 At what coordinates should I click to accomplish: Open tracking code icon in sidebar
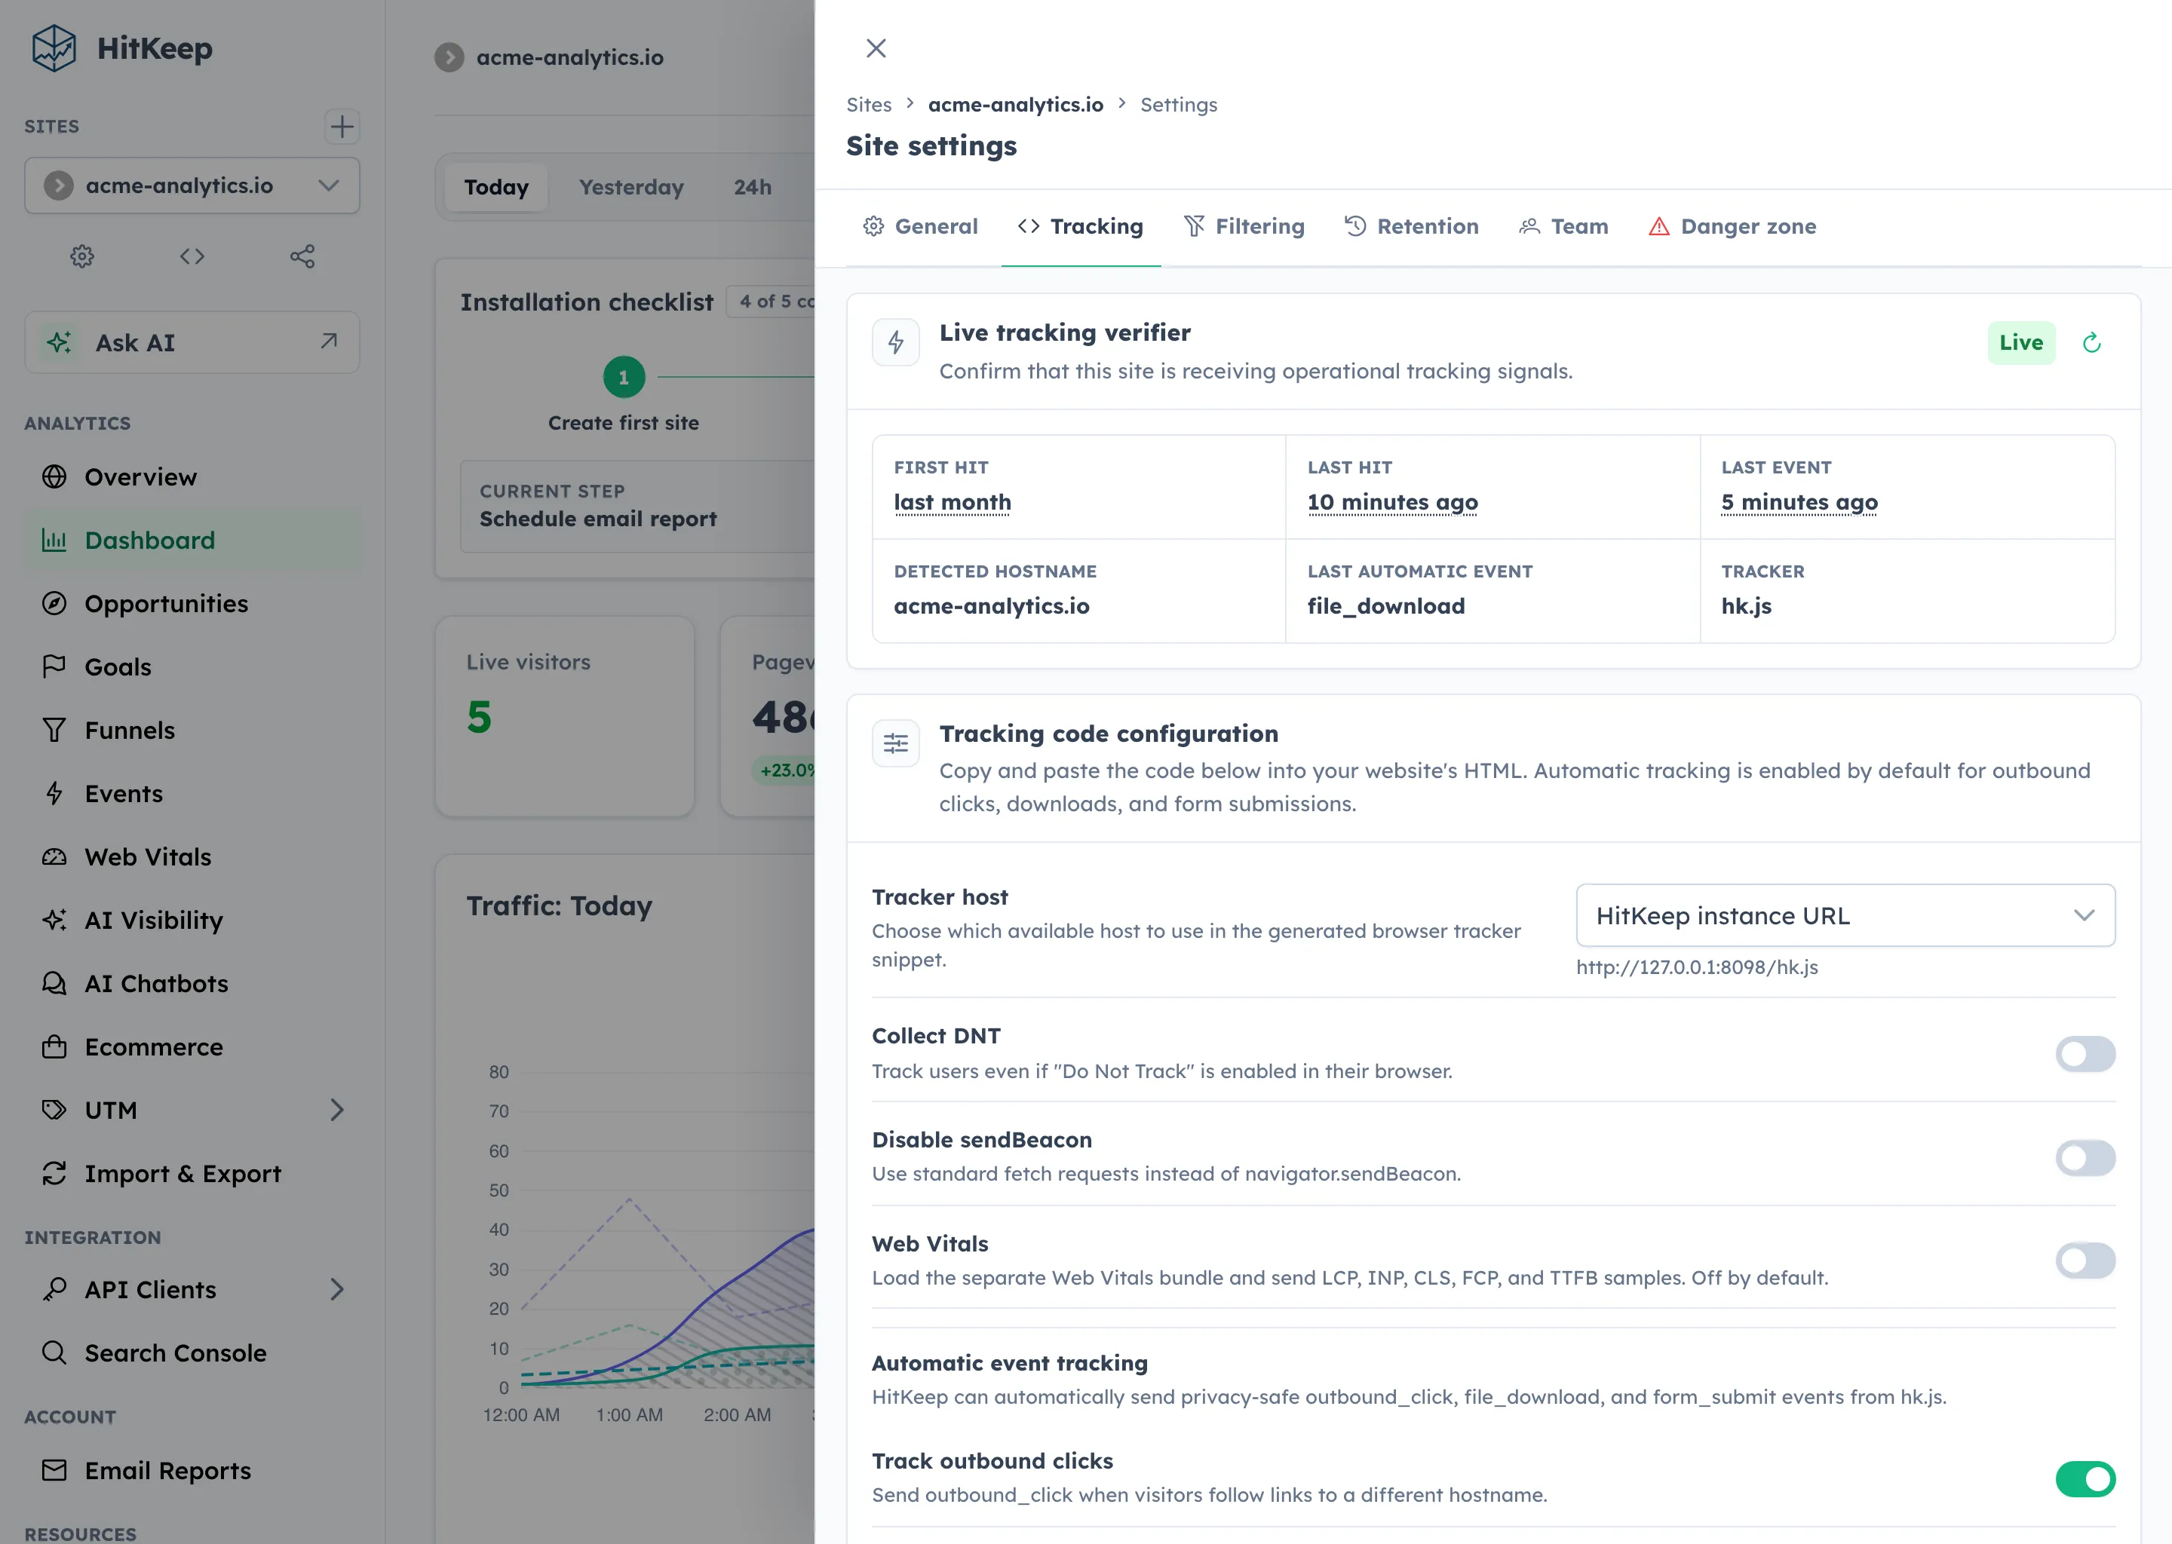click(x=192, y=256)
